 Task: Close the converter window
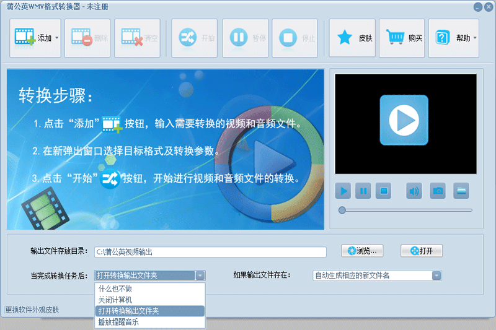coord(489,7)
